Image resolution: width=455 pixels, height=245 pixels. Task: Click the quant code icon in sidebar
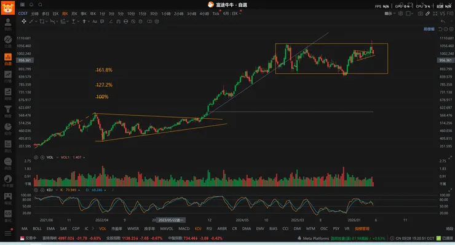pos(8,214)
